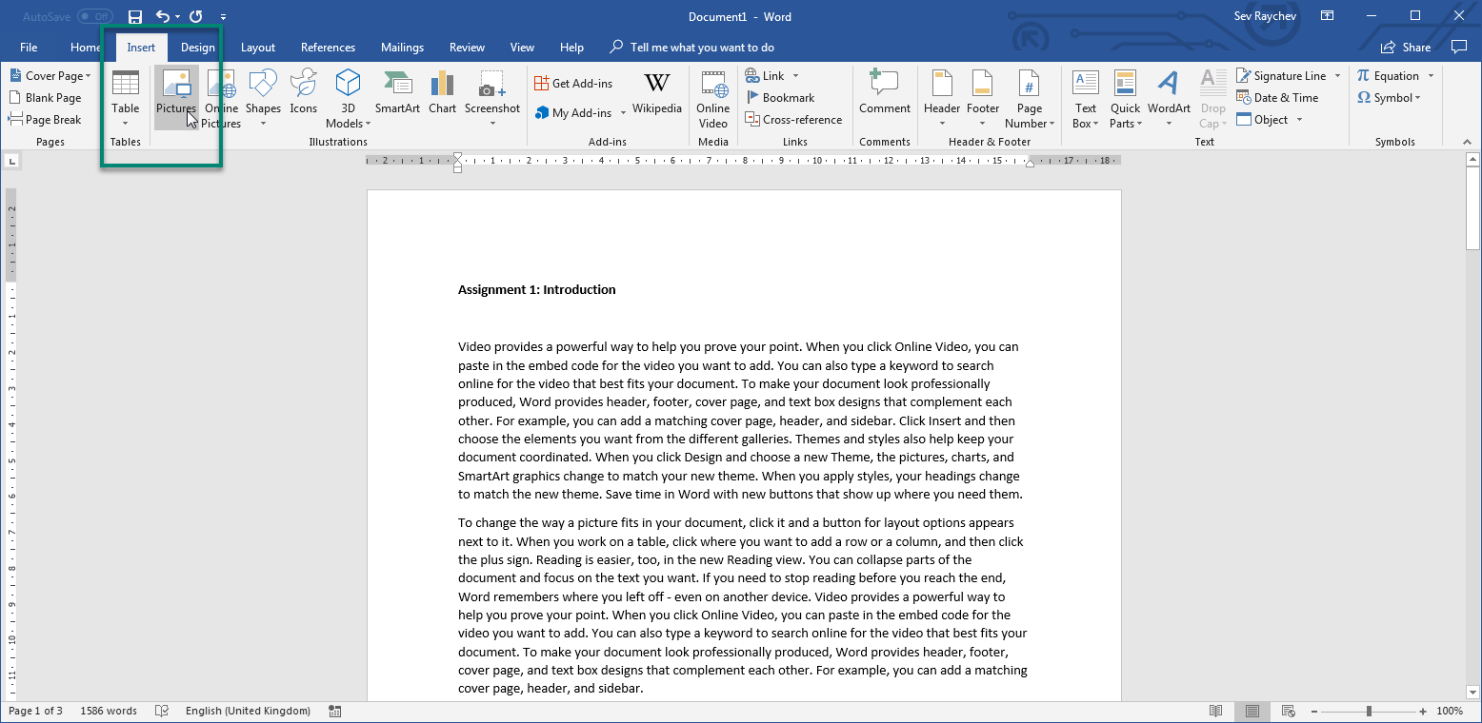Viewport: 1482px width, 723px height.
Task: Insert a Chart
Action: 442,92
